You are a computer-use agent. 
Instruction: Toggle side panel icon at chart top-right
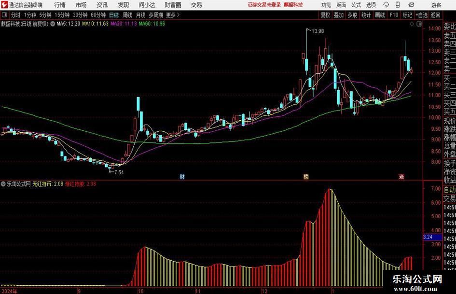click(419, 24)
